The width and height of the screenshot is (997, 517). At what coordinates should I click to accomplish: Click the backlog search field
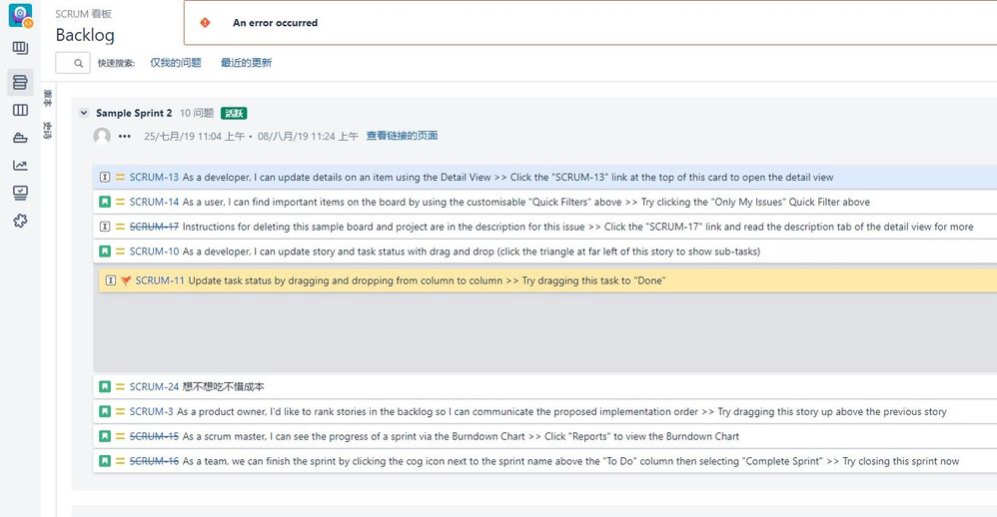click(73, 63)
